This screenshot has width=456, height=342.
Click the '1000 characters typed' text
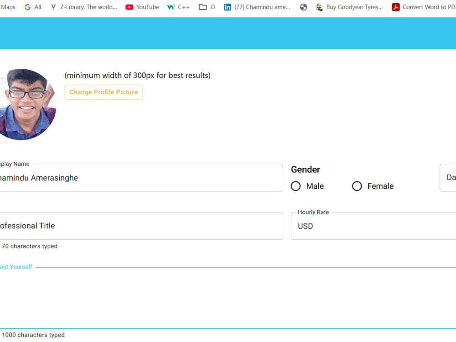pos(33,335)
